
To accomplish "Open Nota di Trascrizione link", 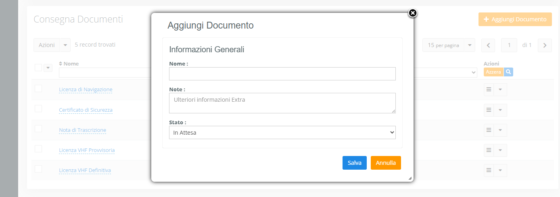I will point(83,130).
